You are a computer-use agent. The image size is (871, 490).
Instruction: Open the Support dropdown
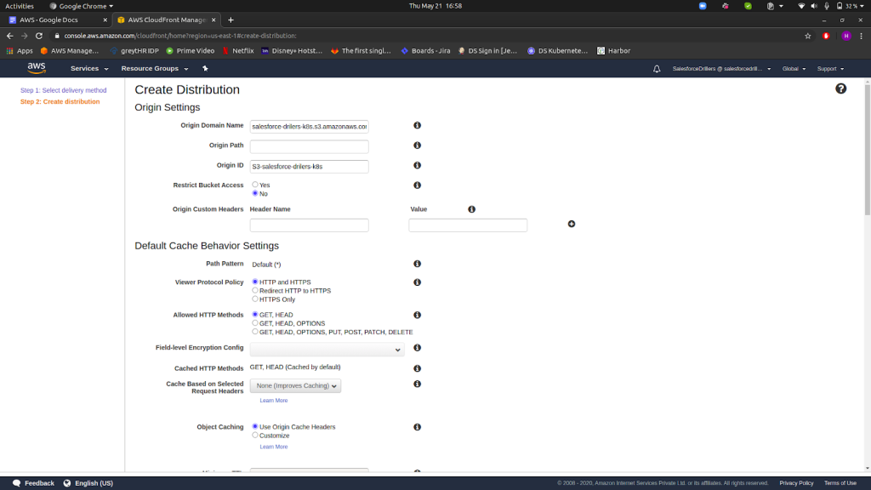(830, 69)
